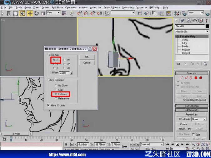Viewport: 211px width, 158px height.
Task: Choose the Rectangular Selection Region tool
Action: [15, 13]
